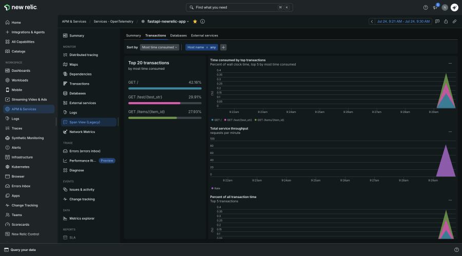Open the entity info icon

coord(202,22)
